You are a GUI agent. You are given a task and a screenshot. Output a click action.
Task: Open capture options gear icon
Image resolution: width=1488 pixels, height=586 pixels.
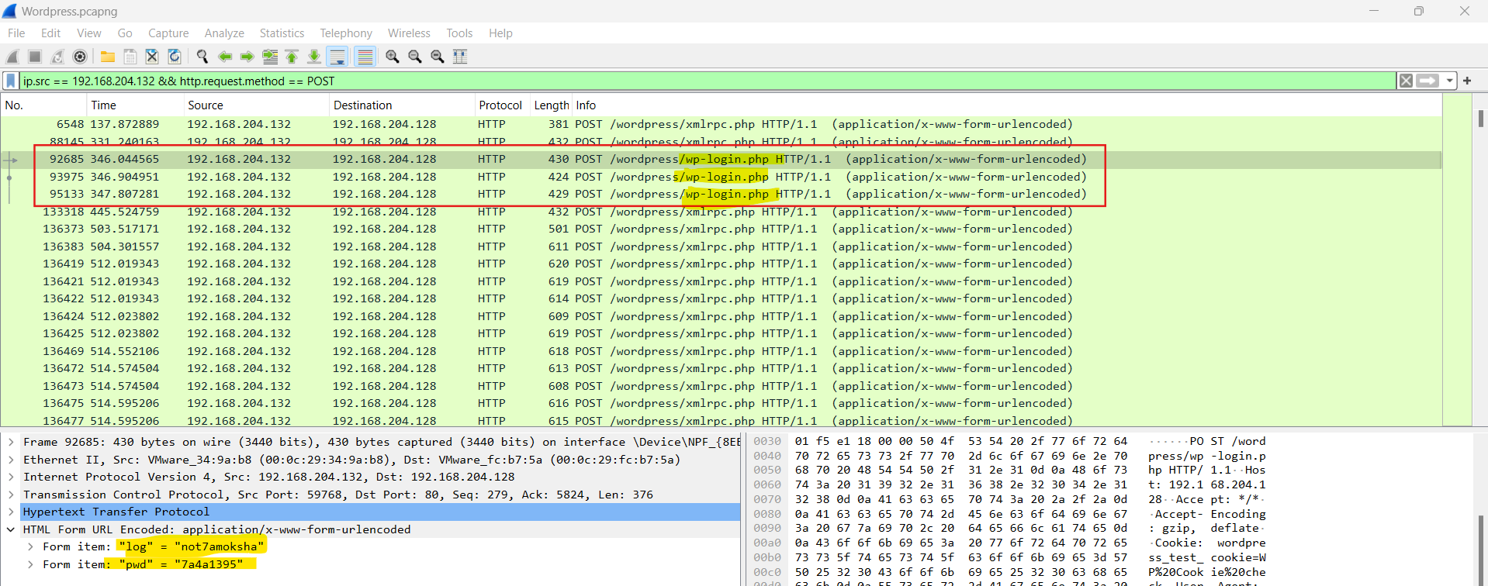click(x=80, y=57)
